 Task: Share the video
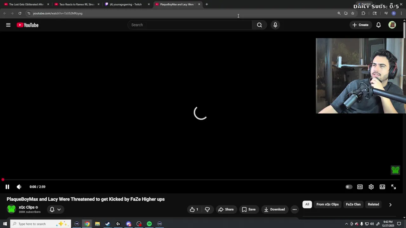226,209
